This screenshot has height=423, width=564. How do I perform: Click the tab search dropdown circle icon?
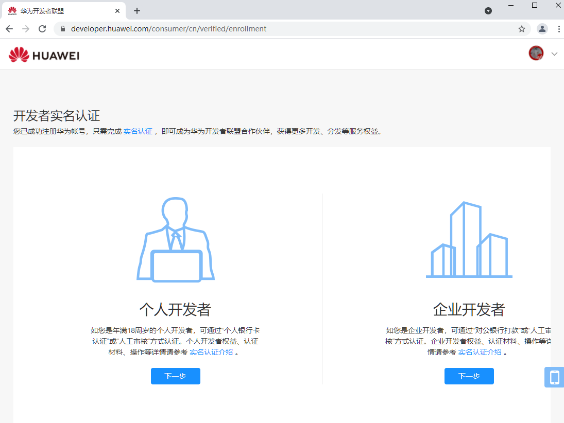pyautogui.click(x=488, y=11)
